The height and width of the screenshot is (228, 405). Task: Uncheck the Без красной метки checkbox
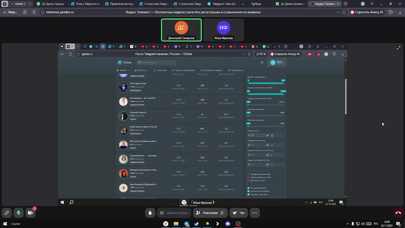[x=248, y=188]
